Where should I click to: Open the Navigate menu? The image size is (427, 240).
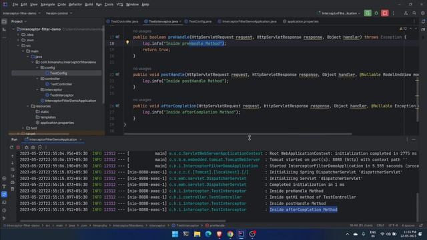tap(47, 5)
